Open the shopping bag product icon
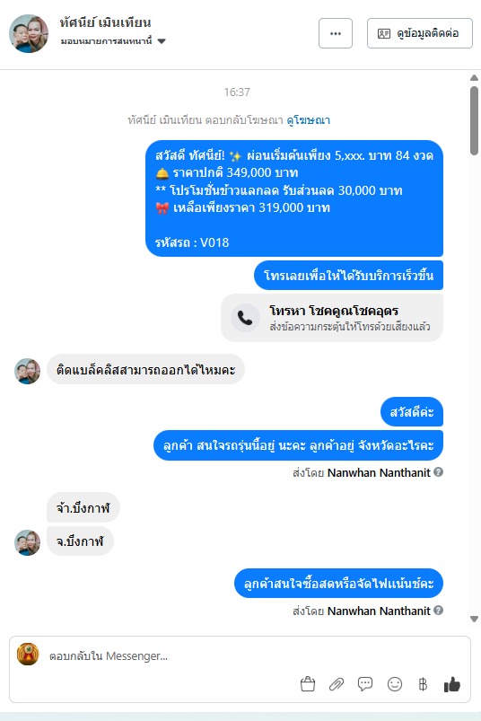Viewport: 481px width, 721px height. [x=307, y=684]
